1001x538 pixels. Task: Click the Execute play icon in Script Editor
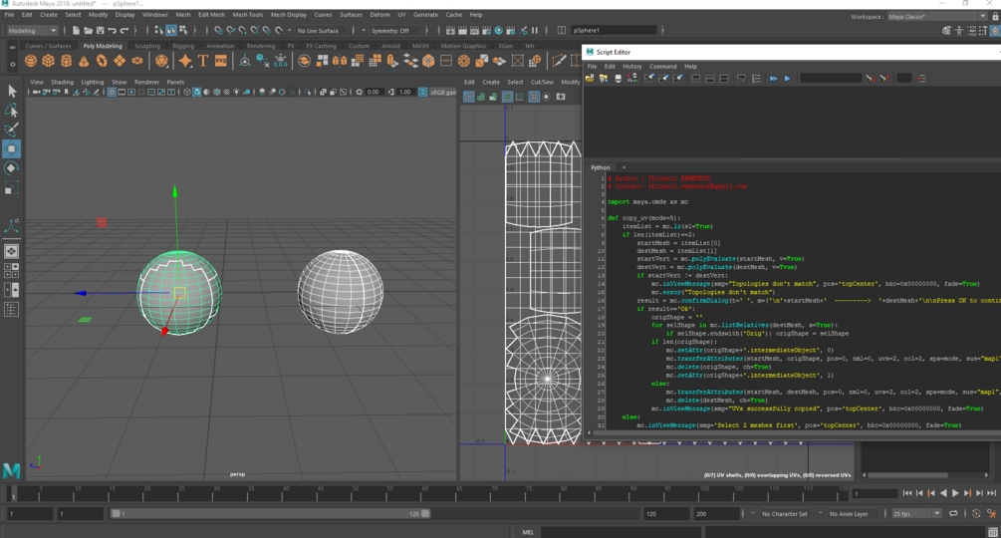(x=787, y=78)
